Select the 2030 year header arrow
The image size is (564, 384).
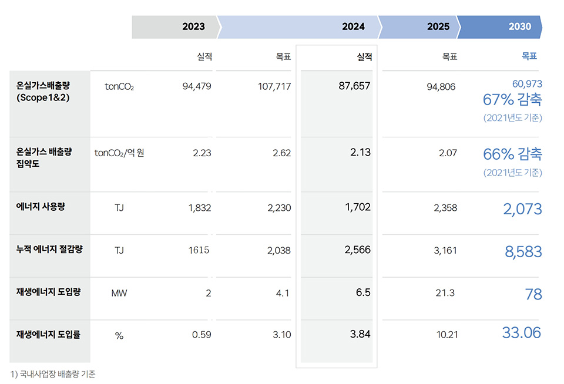pos(519,26)
